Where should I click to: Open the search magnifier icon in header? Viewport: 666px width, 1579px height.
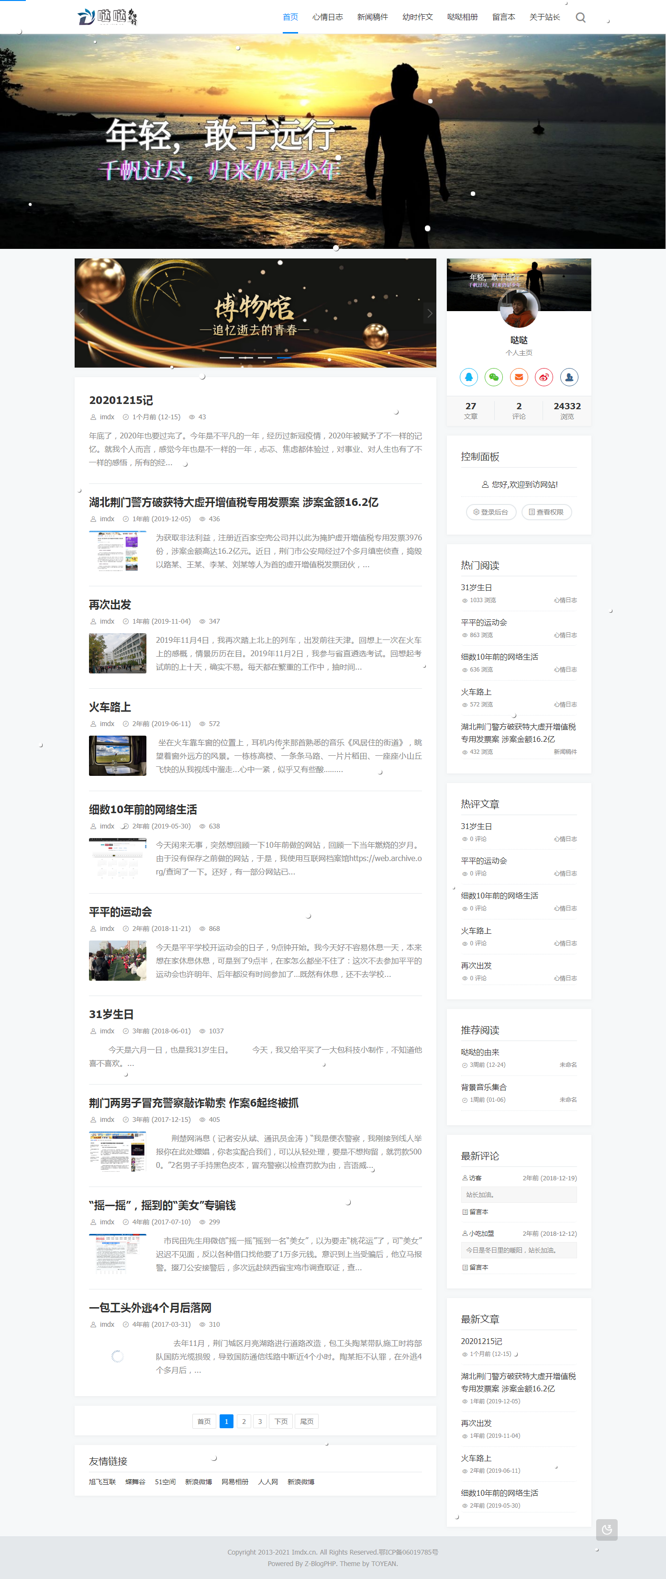[580, 17]
